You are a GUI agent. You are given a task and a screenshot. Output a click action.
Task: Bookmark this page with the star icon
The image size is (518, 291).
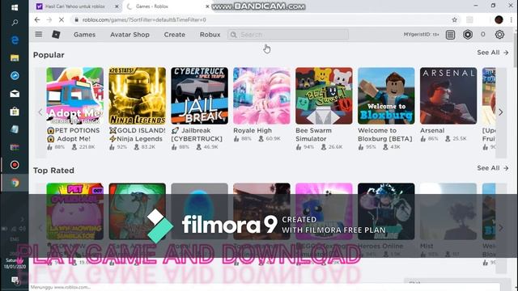455,19
